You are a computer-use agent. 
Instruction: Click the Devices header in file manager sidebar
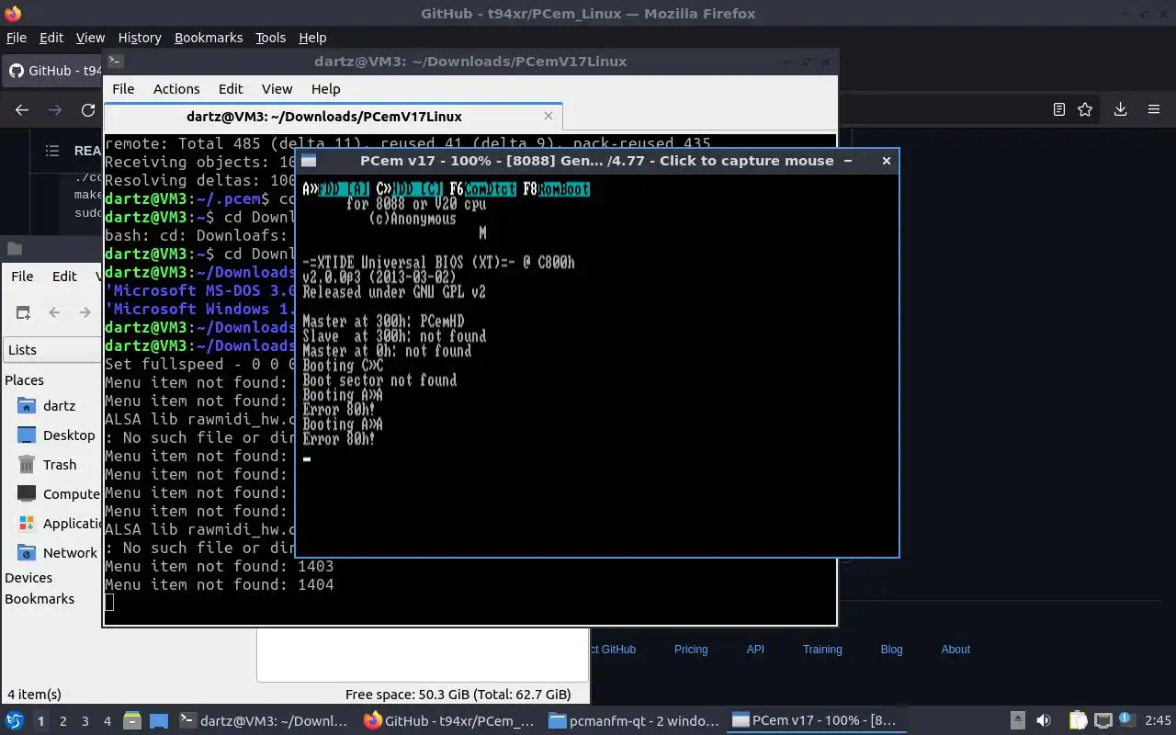(x=28, y=578)
